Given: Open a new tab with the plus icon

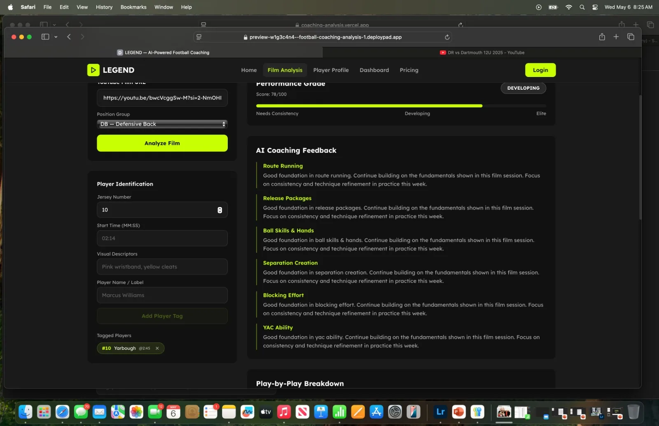Looking at the screenshot, I should coord(616,37).
